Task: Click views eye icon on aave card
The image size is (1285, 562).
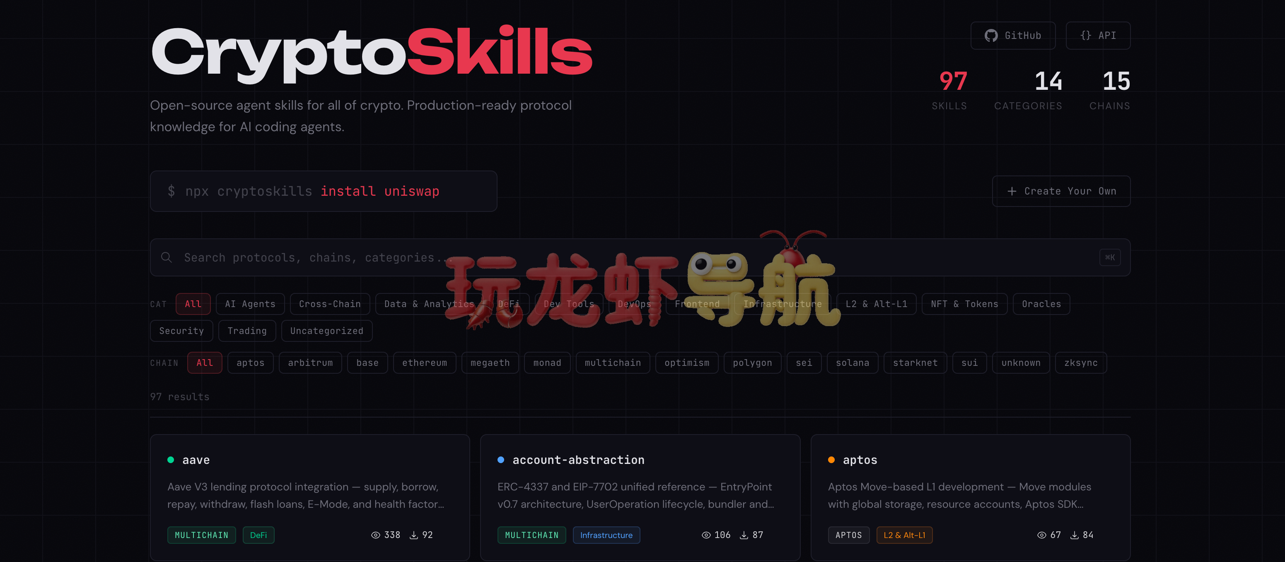Action: [376, 535]
